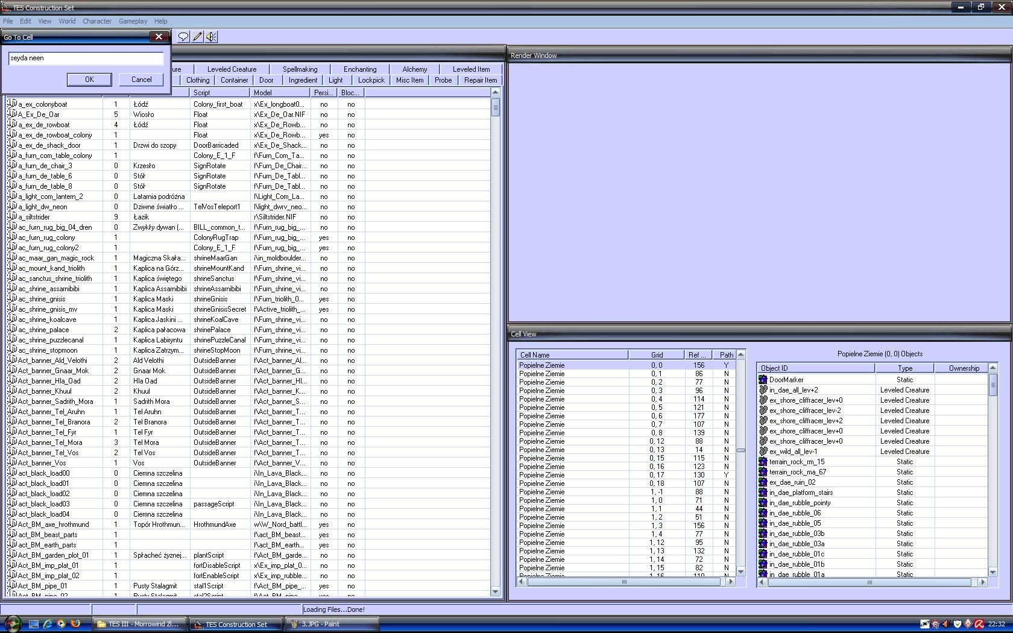This screenshot has height=633, width=1013.
Task: Sort cell objects by Ownership column
Action: coord(961,368)
